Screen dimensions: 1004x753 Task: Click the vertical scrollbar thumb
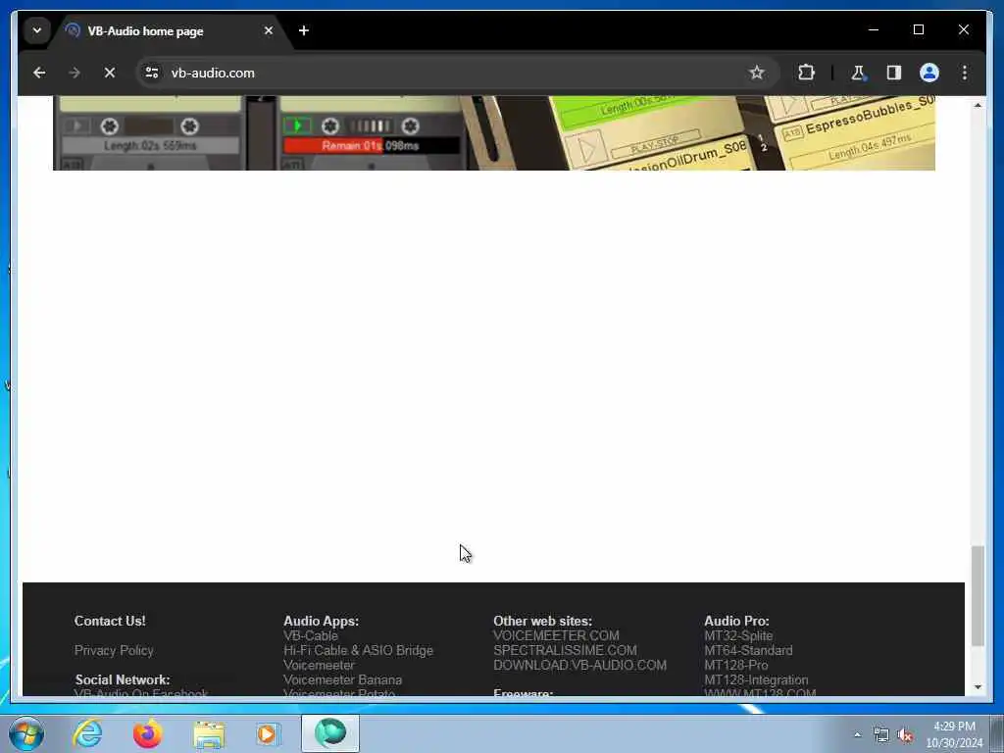click(x=978, y=595)
